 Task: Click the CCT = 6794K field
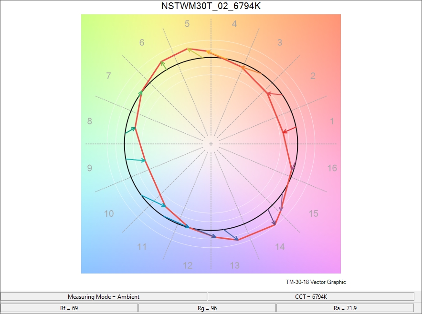click(311, 296)
